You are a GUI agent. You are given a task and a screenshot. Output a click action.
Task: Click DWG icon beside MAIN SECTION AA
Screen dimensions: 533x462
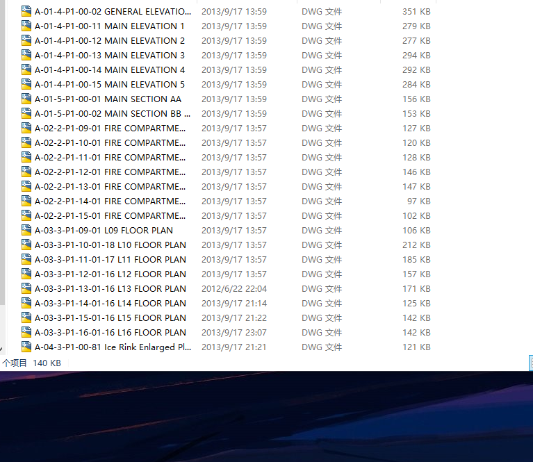[26, 99]
